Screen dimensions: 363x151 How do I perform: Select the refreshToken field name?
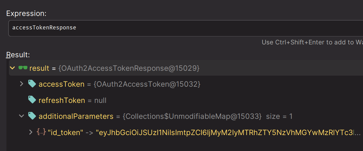(x=62, y=100)
